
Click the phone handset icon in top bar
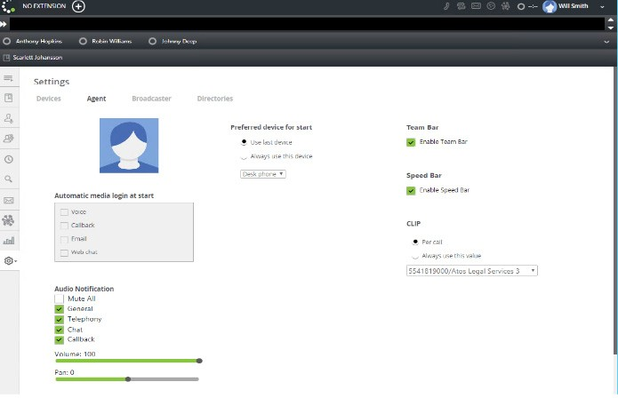point(445,6)
